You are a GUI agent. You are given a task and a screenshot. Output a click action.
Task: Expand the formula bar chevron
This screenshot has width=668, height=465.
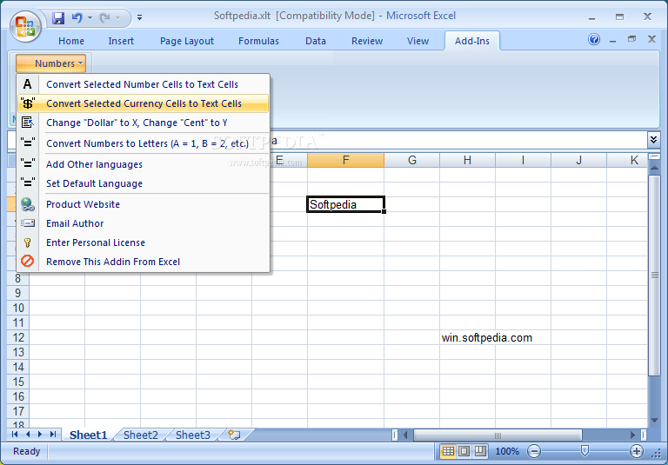653,140
